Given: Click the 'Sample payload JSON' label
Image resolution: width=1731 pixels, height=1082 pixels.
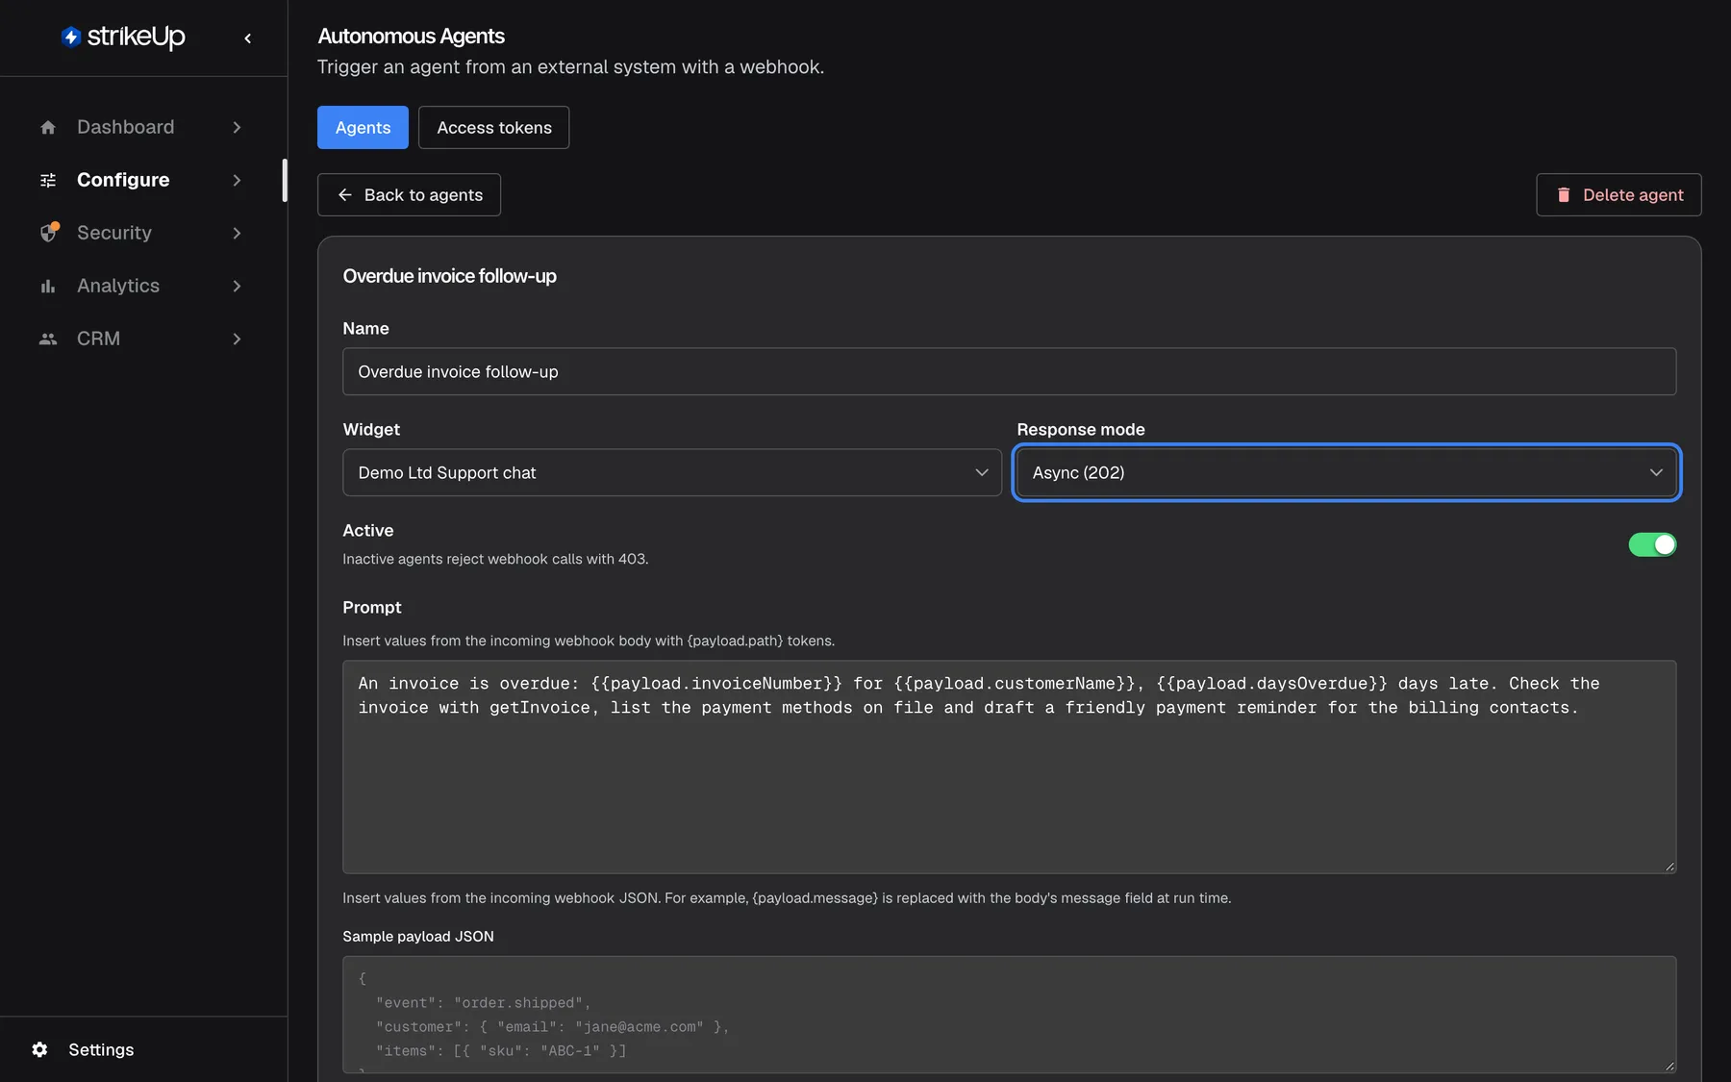Looking at the screenshot, I should (418, 936).
